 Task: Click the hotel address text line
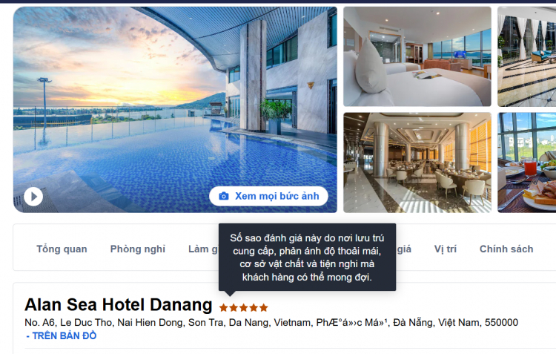coord(271,322)
